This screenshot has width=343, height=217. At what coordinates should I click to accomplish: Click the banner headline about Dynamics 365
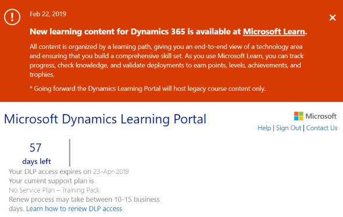[169, 32]
